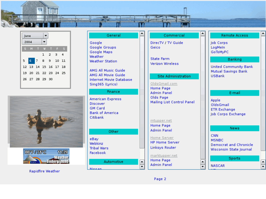Open the eBay link

coord(94,139)
